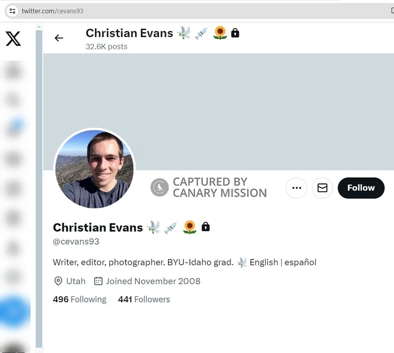Open the more options ellipsis menu

pos(296,188)
